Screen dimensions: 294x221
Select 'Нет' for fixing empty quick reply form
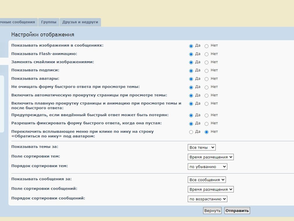207,123
